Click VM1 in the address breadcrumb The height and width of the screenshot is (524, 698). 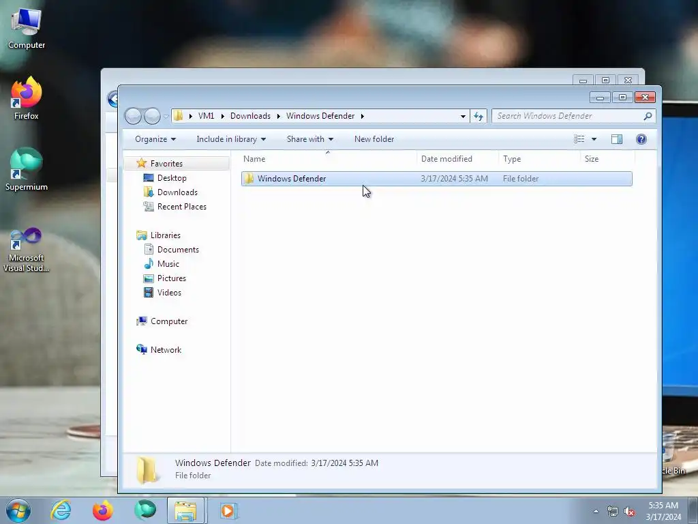206,116
